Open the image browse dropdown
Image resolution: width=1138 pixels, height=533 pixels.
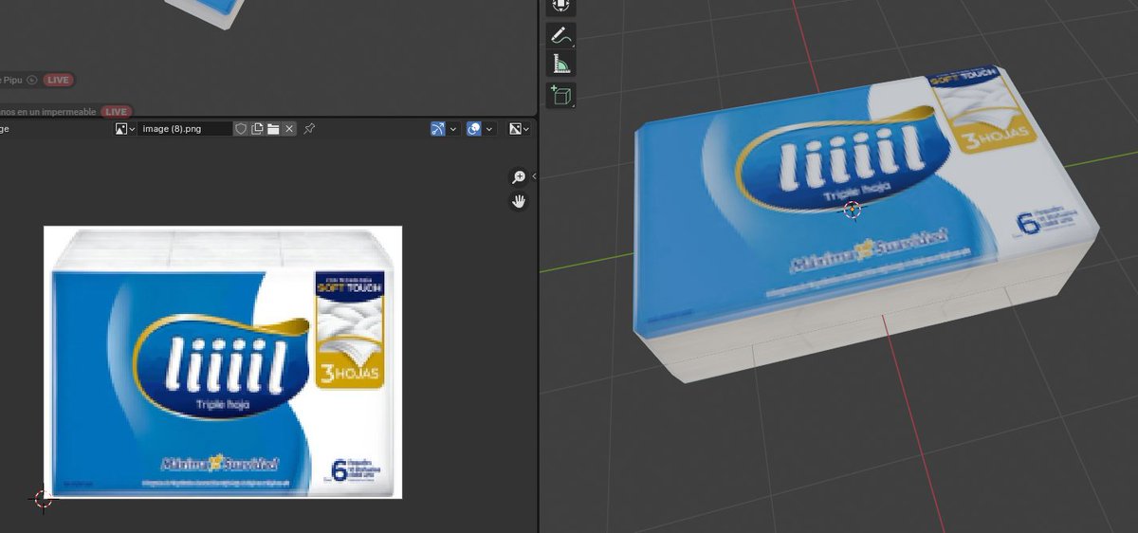coord(124,128)
